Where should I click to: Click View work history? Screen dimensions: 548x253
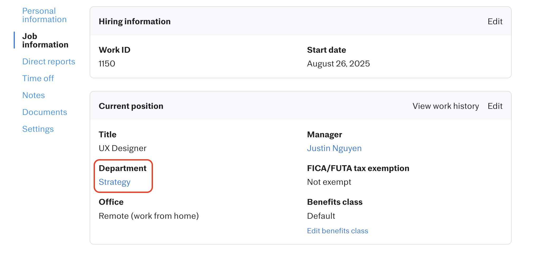(445, 106)
